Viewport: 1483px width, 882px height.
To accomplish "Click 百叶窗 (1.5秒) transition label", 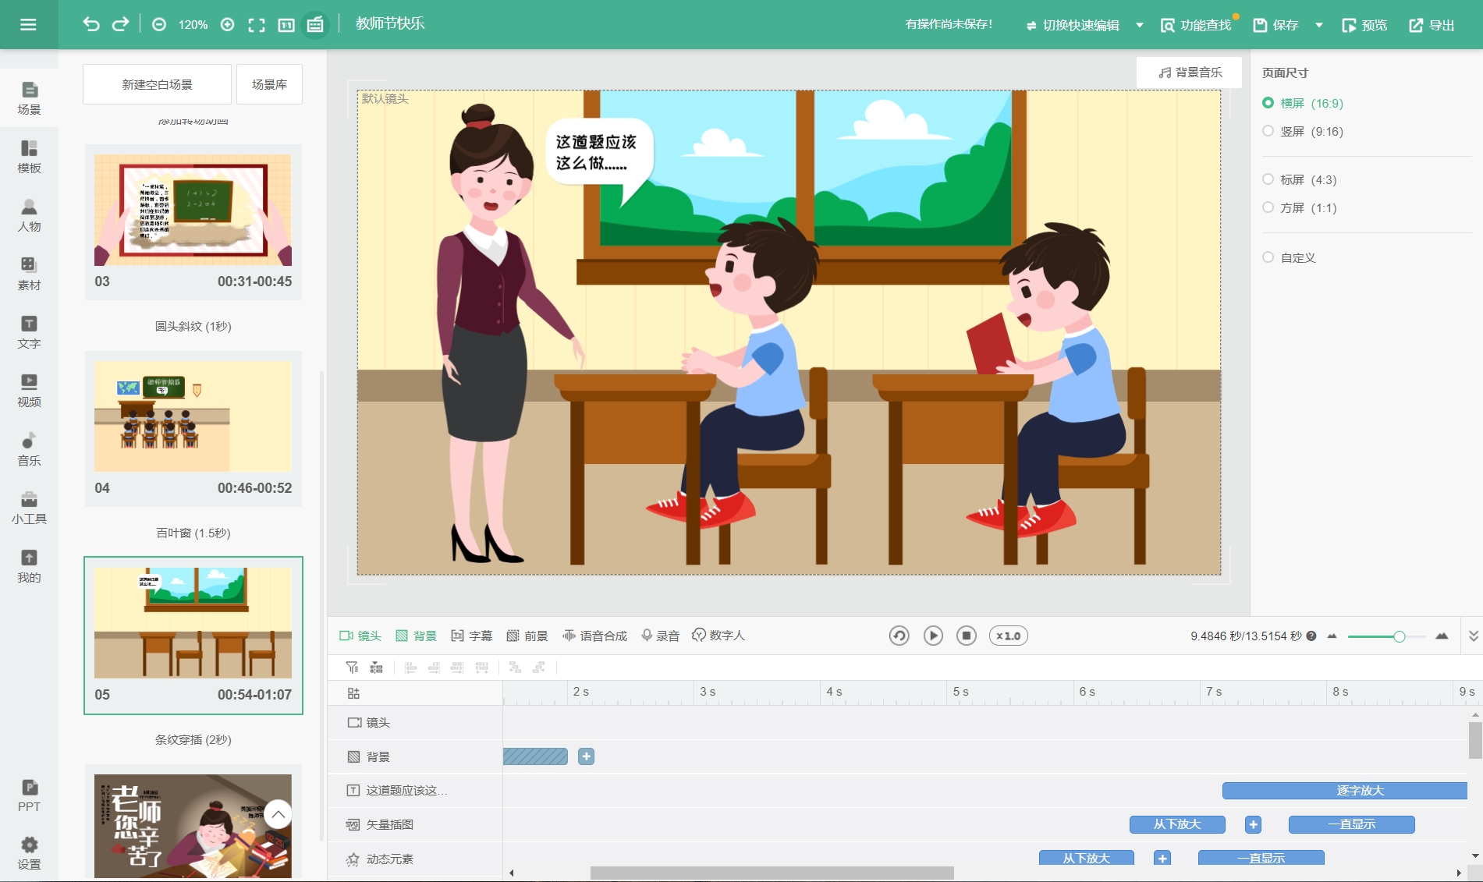I will (193, 533).
